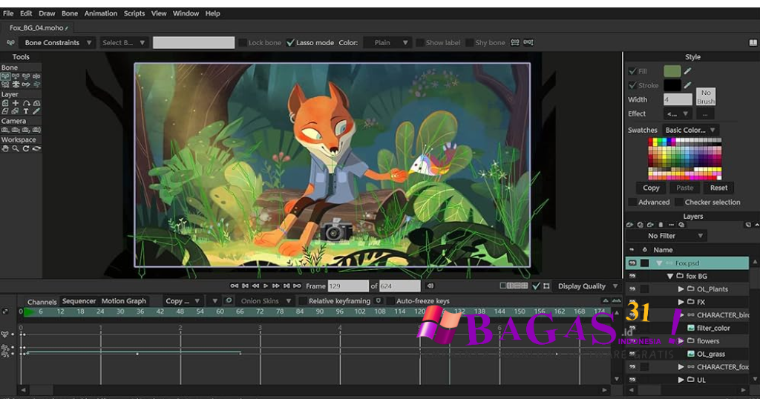Select the Zoom magnifier workspace tool

coord(16,148)
